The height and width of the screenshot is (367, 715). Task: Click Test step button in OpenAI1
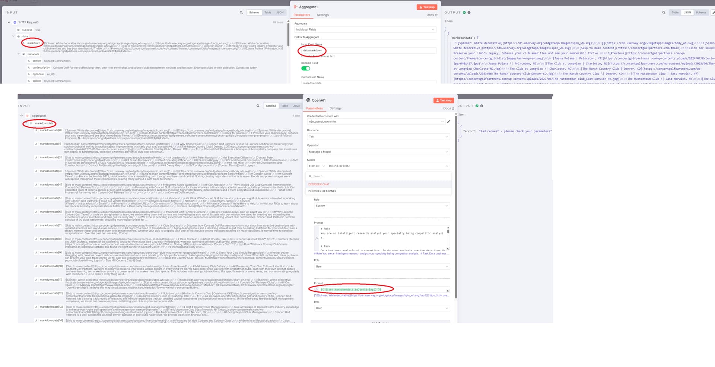444,101
